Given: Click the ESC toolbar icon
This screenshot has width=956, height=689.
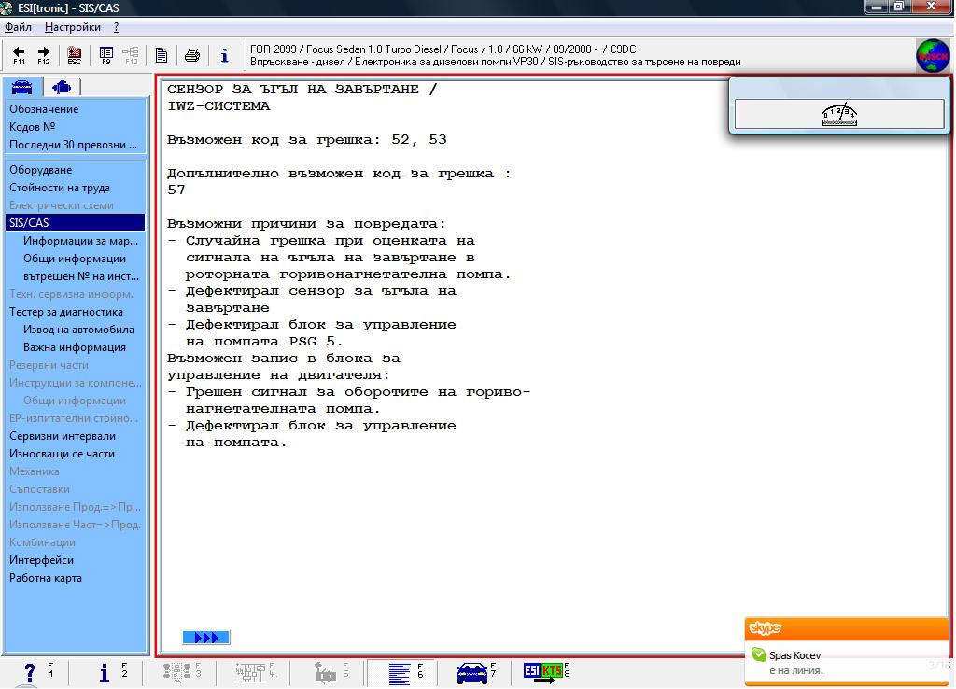Looking at the screenshot, I should click(x=75, y=55).
